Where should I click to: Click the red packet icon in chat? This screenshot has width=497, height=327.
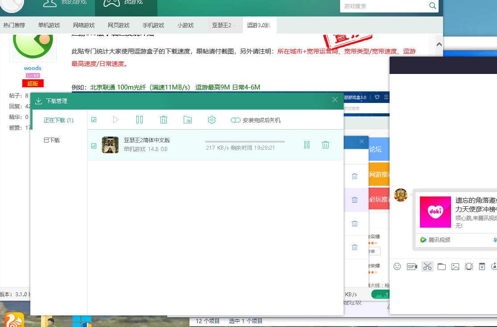482,266
